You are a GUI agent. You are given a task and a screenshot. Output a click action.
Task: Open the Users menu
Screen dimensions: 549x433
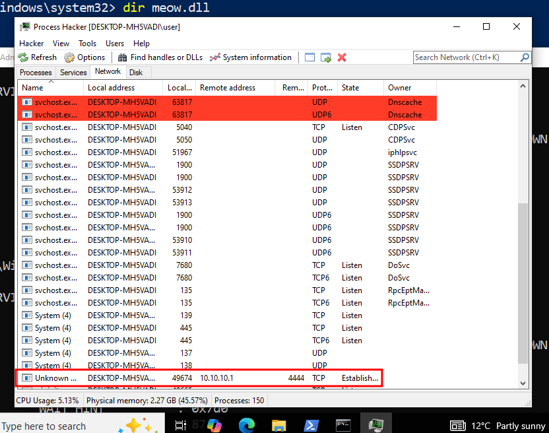115,44
